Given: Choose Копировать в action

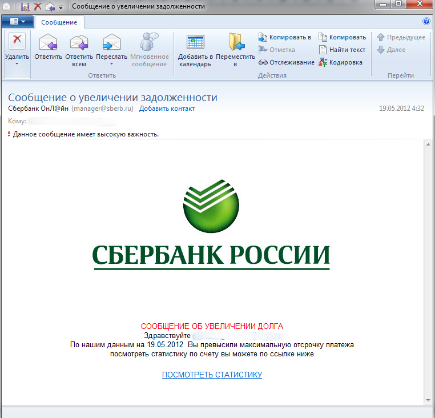Looking at the screenshot, I should coord(285,37).
